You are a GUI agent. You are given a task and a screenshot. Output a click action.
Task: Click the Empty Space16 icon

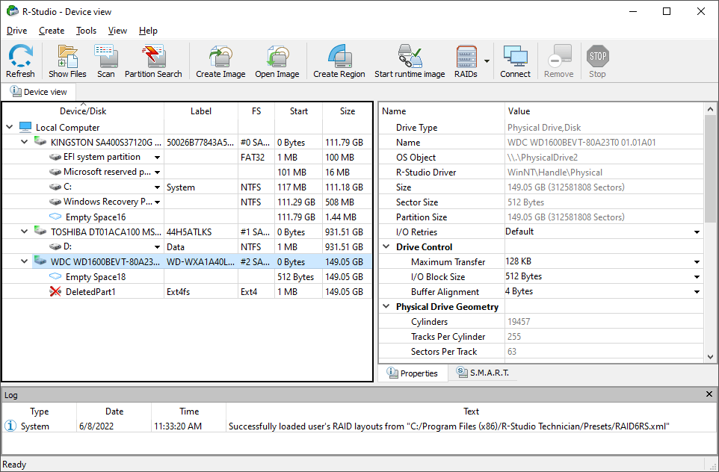55,217
